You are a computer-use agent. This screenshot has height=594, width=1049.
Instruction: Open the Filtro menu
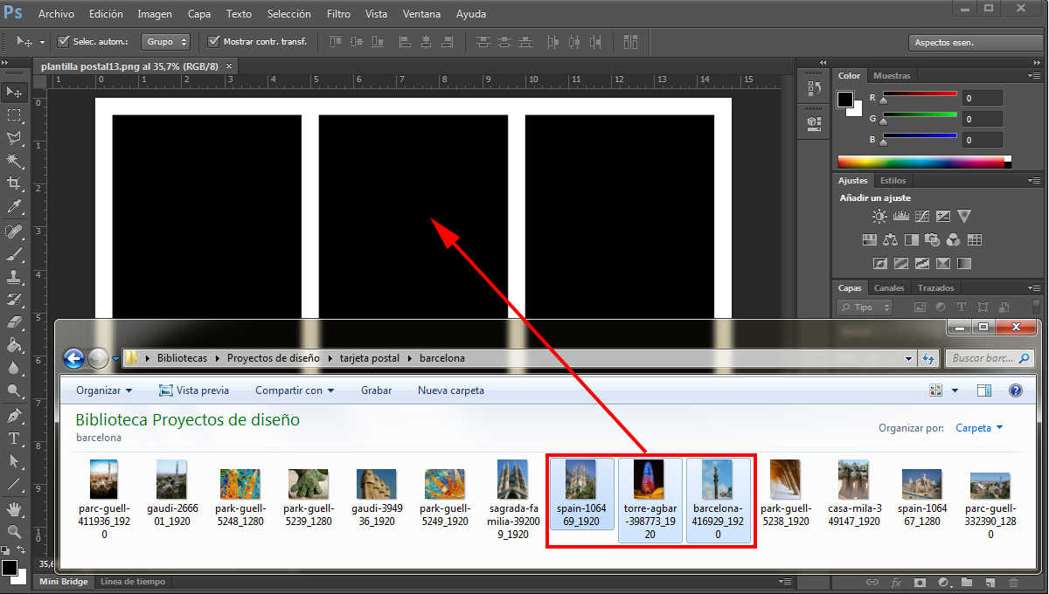338,13
